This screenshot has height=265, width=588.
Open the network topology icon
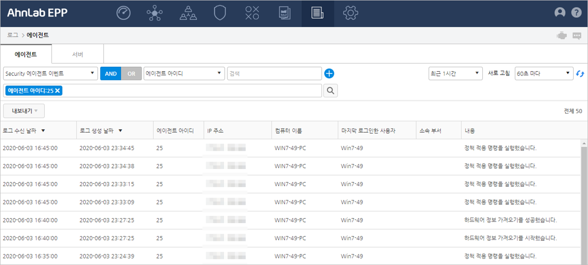point(155,13)
